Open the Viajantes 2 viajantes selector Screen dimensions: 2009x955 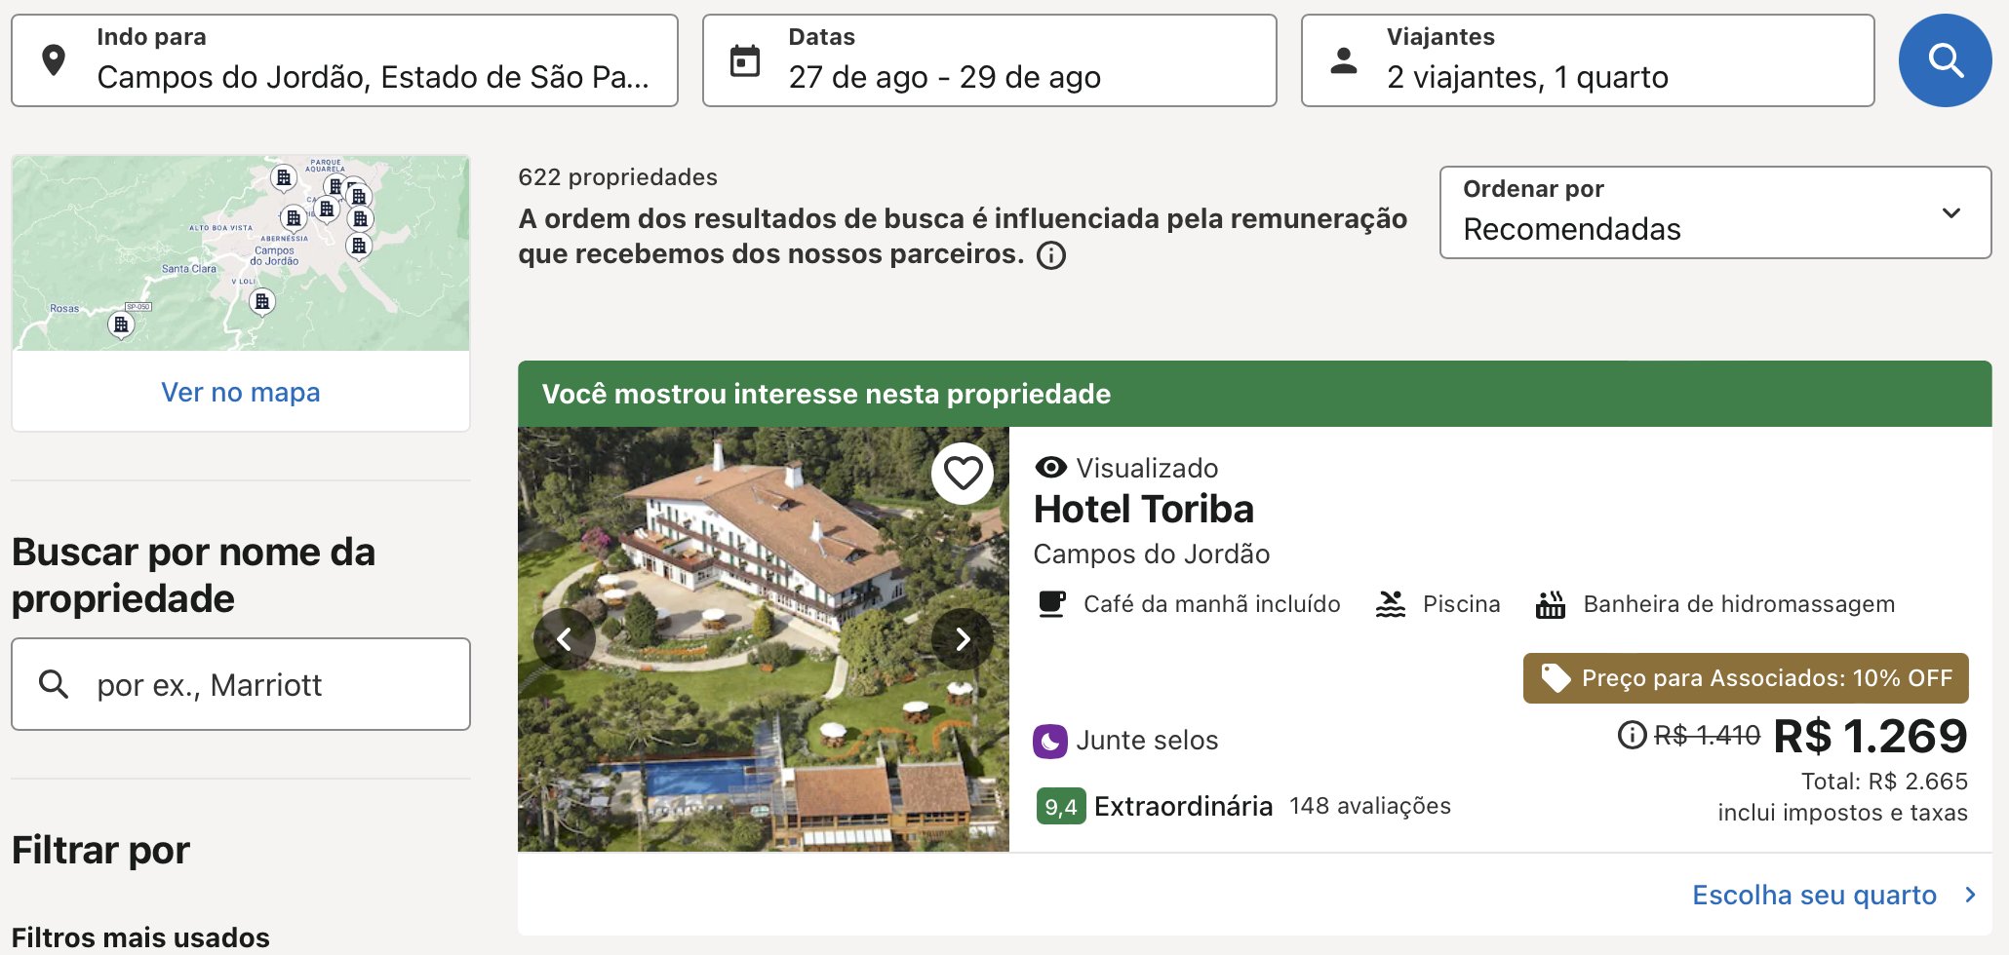1588,60
